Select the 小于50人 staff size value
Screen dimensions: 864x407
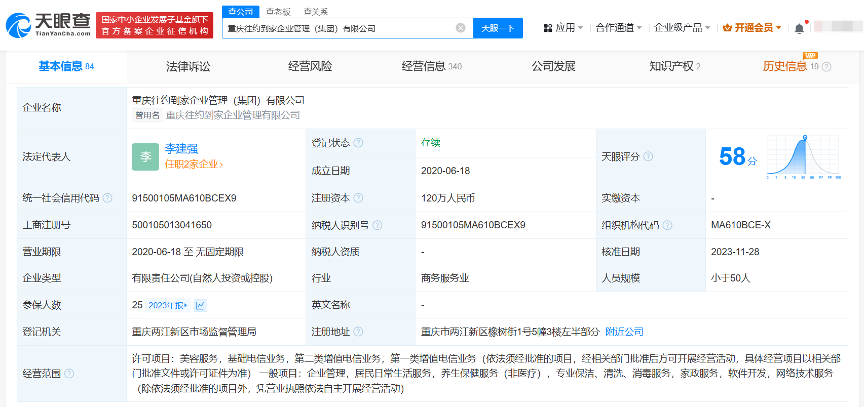[x=731, y=278]
